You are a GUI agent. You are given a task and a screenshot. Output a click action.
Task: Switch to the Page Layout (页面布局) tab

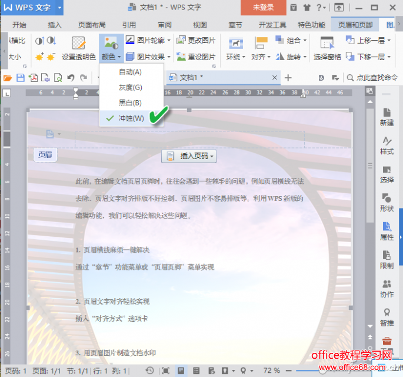pyautogui.click(x=92, y=25)
